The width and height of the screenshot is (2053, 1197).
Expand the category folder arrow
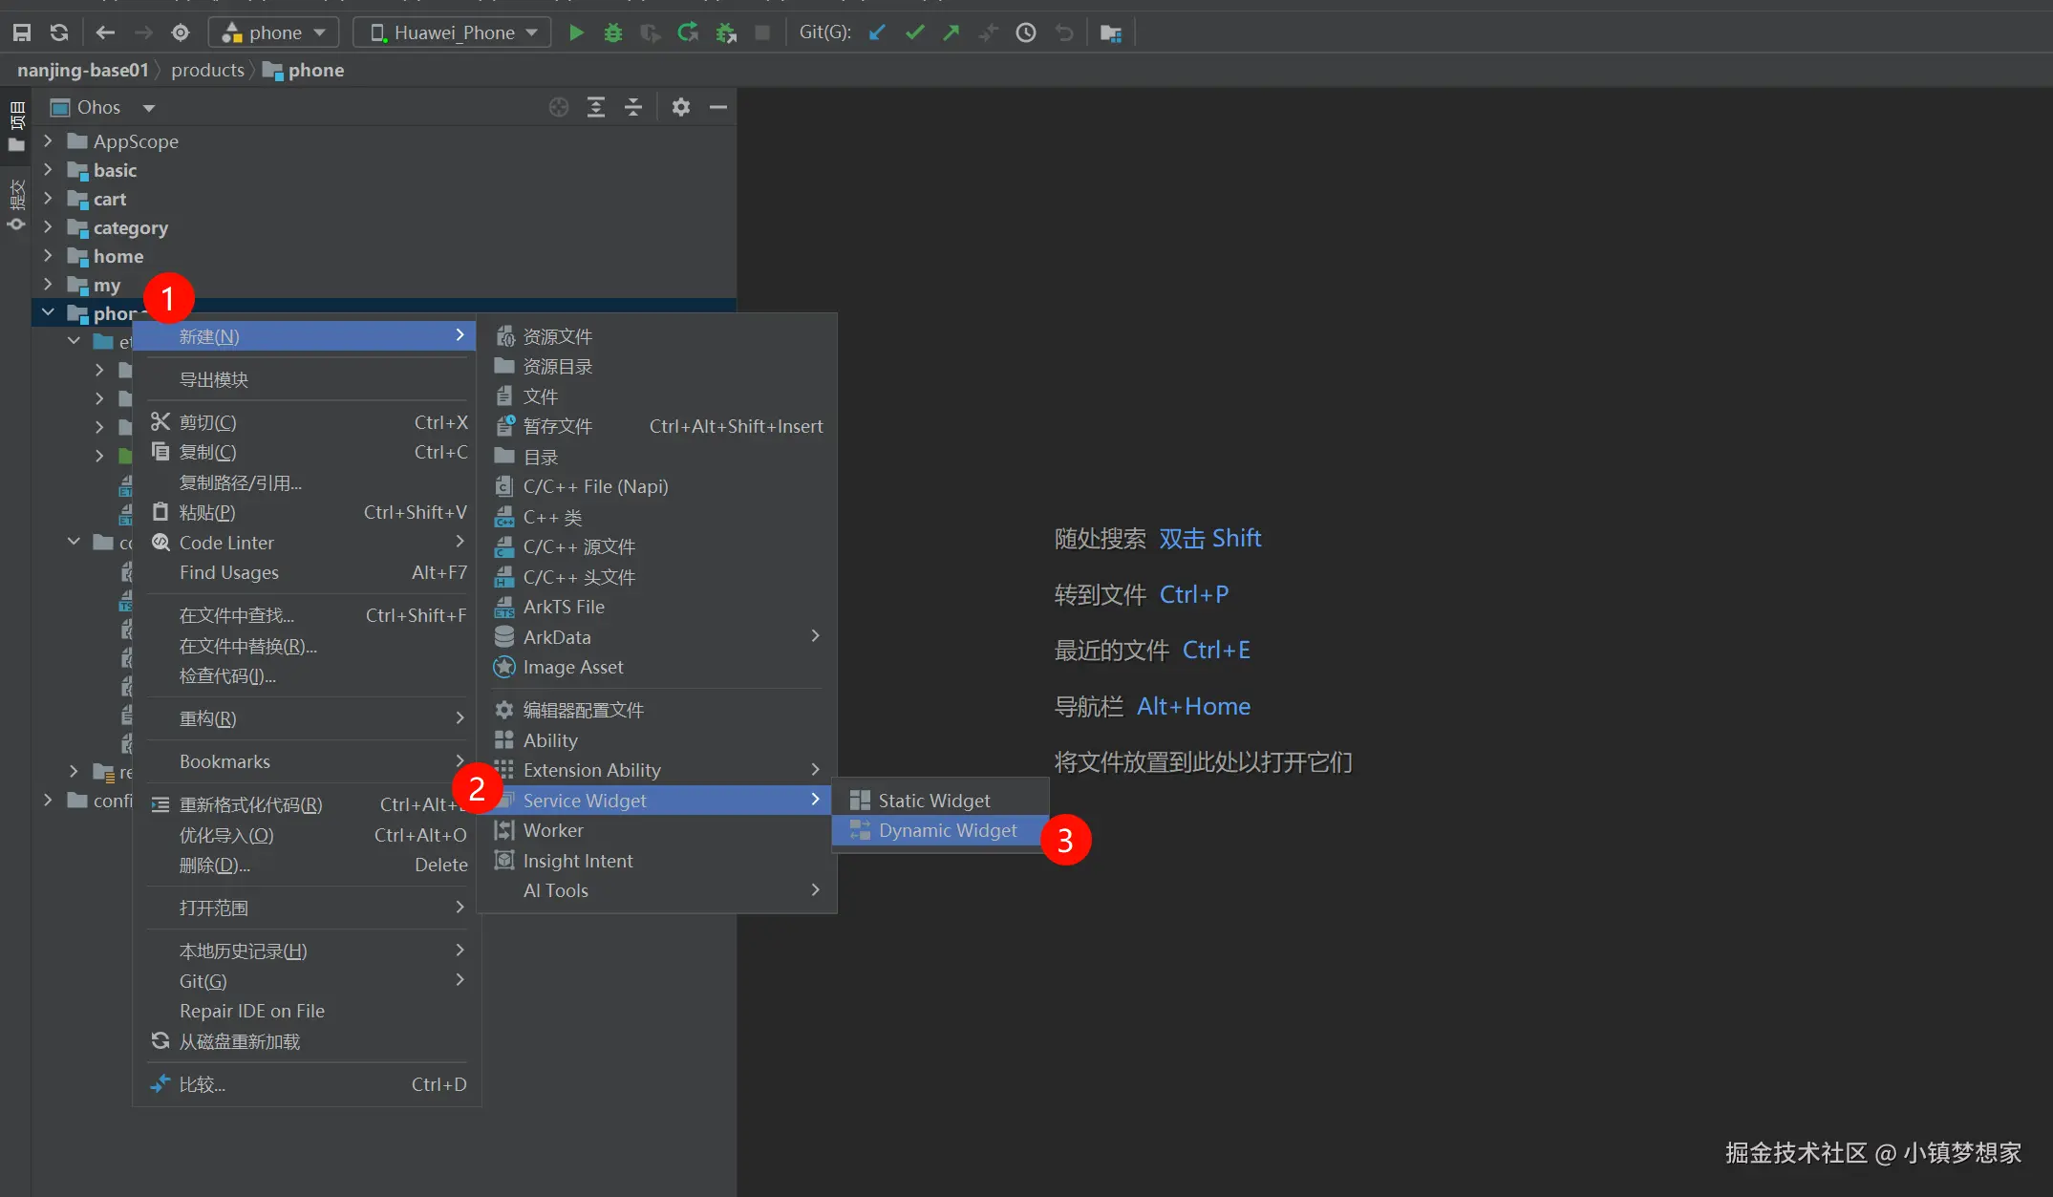[x=48, y=227]
